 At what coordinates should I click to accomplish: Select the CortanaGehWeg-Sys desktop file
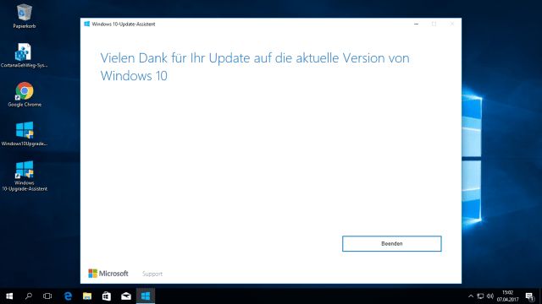click(x=25, y=56)
